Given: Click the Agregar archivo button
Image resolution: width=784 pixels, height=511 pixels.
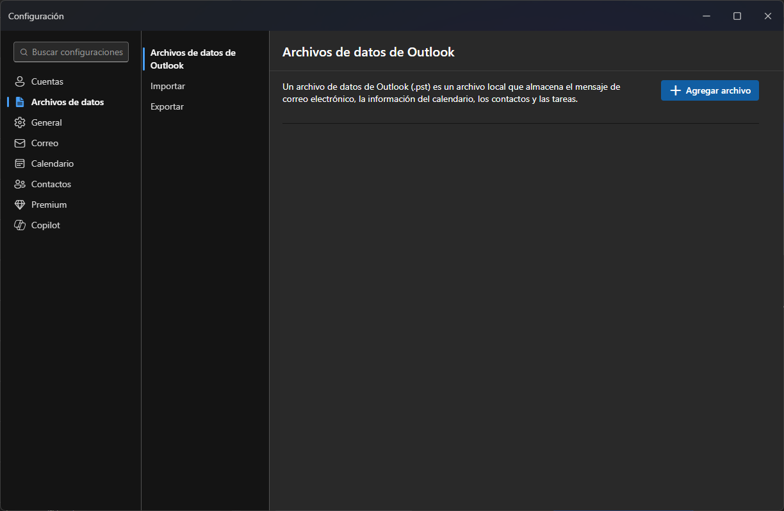Looking at the screenshot, I should click(x=710, y=91).
